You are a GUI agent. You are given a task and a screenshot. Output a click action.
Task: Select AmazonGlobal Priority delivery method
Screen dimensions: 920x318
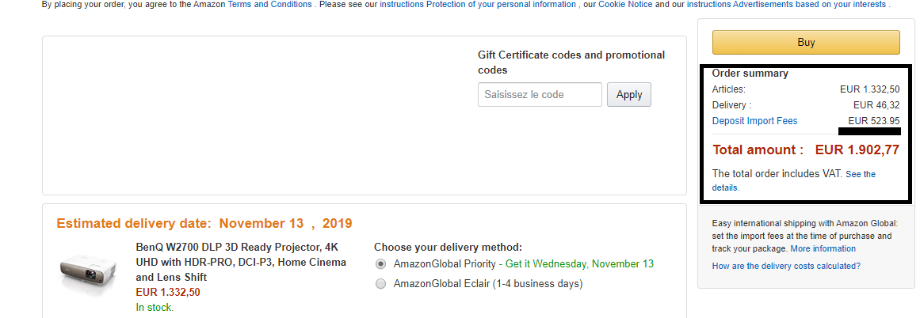[381, 263]
